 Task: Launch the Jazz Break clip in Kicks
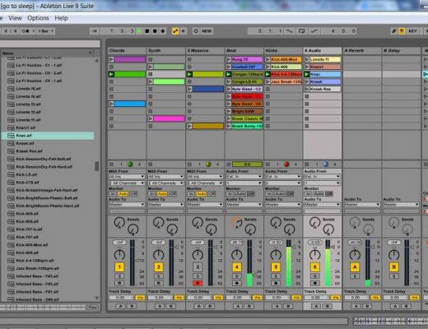click(x=267, y=81)
